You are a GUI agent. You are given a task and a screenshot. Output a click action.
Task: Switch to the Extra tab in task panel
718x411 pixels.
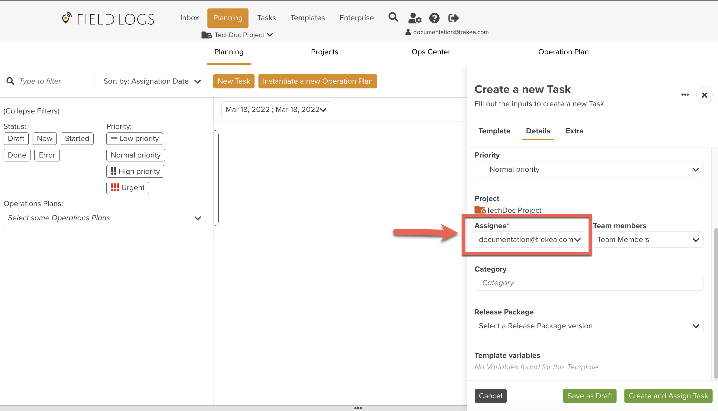point(574,131)
